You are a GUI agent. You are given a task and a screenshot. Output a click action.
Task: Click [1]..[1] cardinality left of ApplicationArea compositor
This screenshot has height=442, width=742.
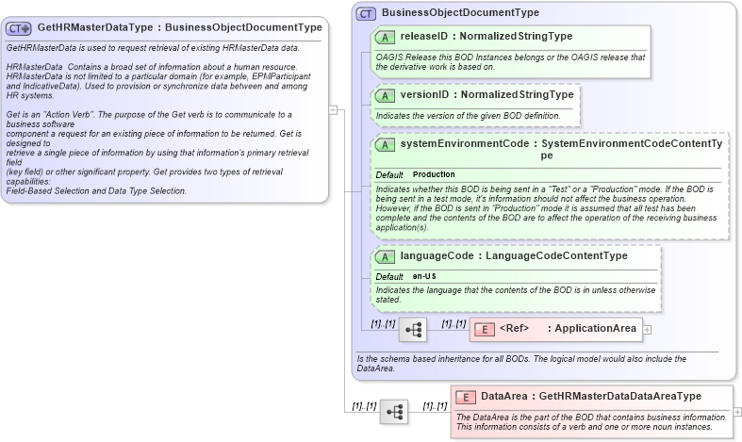coord(383,324)
